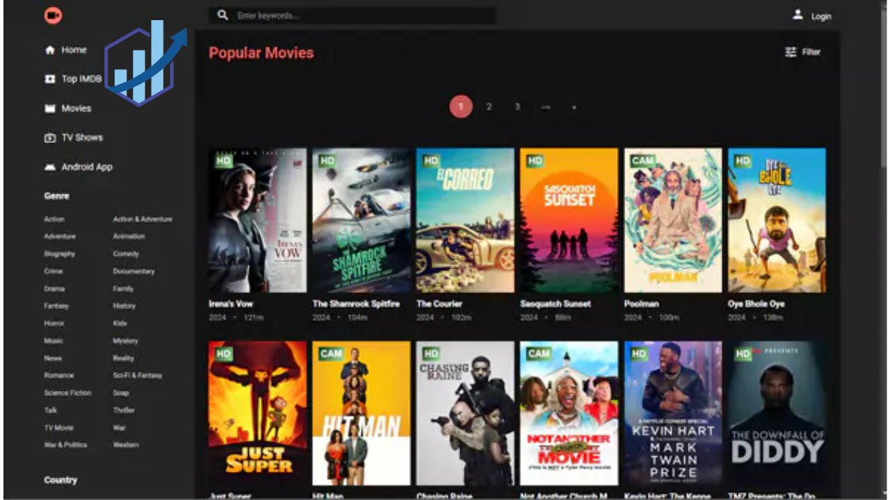Click the Home house icon

pyautogui.click(x=50, y=50)
